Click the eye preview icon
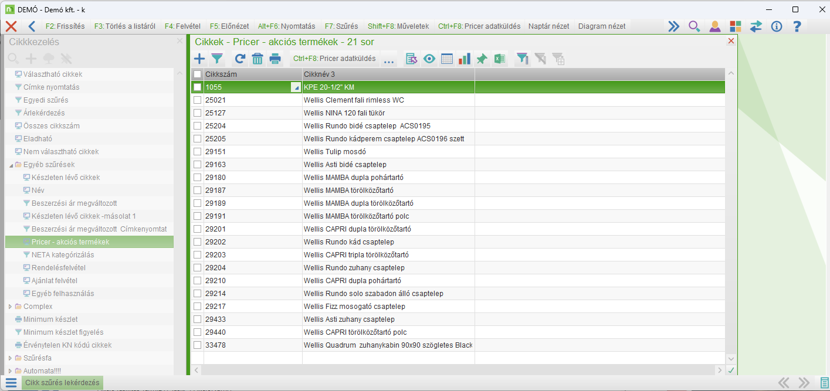 (x=429, y=59)
